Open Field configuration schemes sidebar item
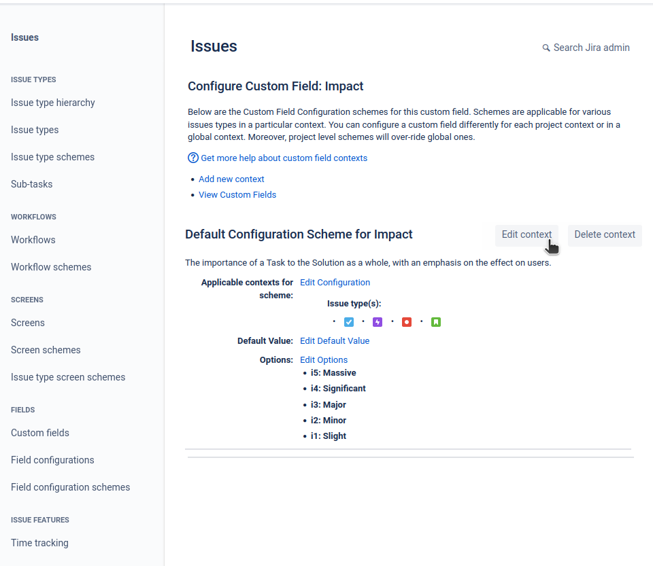This screenshot has height=566, width=653. click(x=70, y=487)
